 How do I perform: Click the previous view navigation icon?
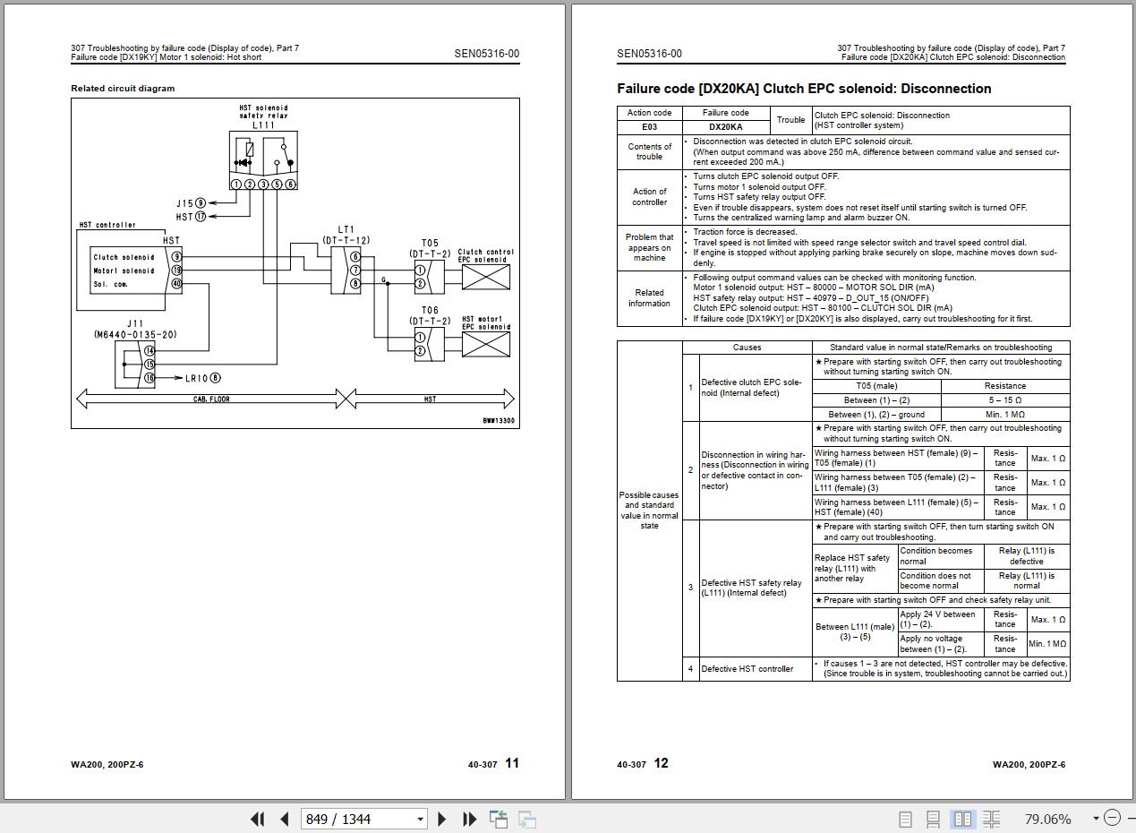click(x=499, y=819)
